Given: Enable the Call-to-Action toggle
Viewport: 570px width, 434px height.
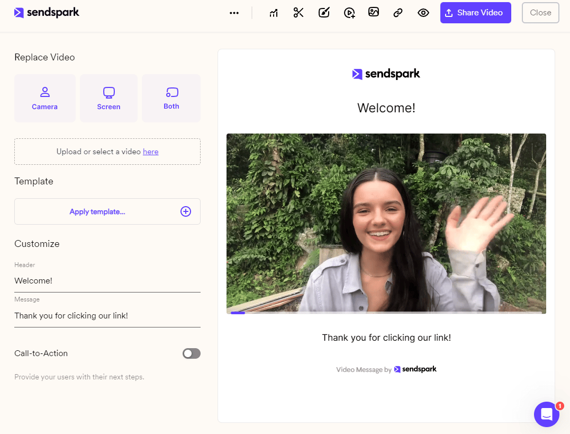Looking at the screenshot, I should (x=192, y=353).
